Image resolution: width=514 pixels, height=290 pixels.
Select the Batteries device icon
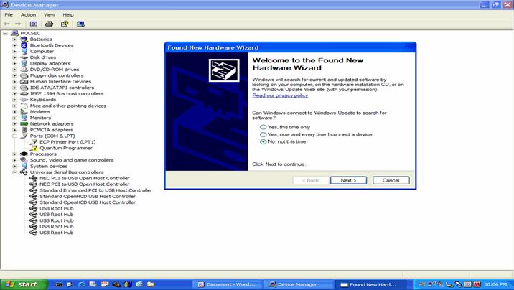(x=24, y=39)
